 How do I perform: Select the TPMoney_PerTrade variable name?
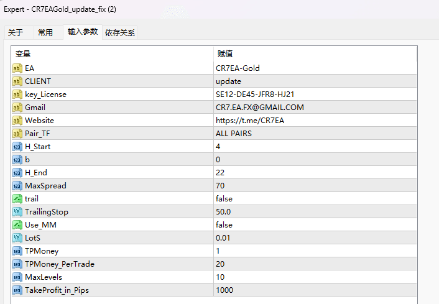[x=60, y=264]
